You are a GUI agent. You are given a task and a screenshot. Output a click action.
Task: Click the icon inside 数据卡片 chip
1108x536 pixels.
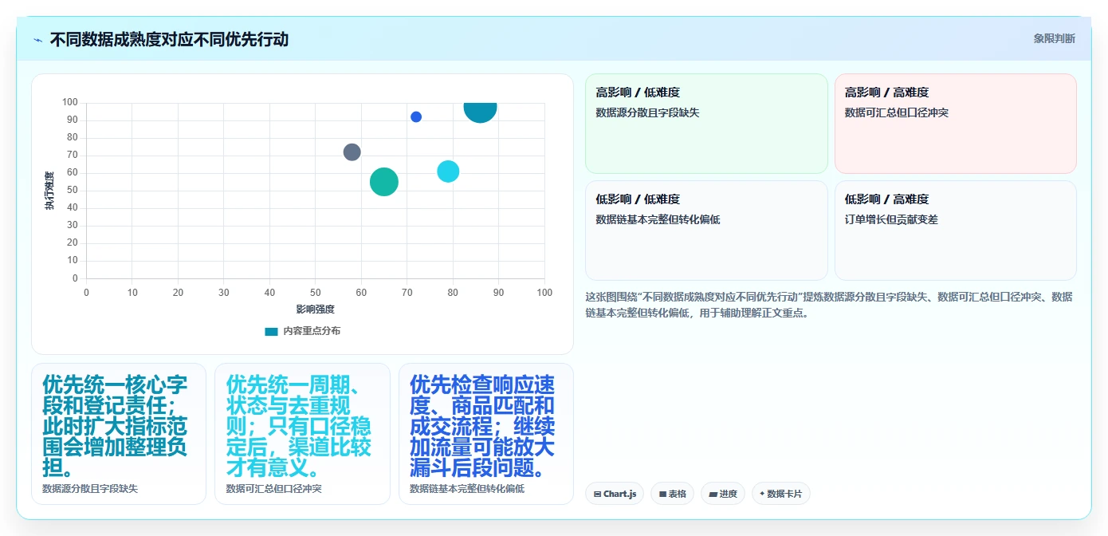pos(762,495)
